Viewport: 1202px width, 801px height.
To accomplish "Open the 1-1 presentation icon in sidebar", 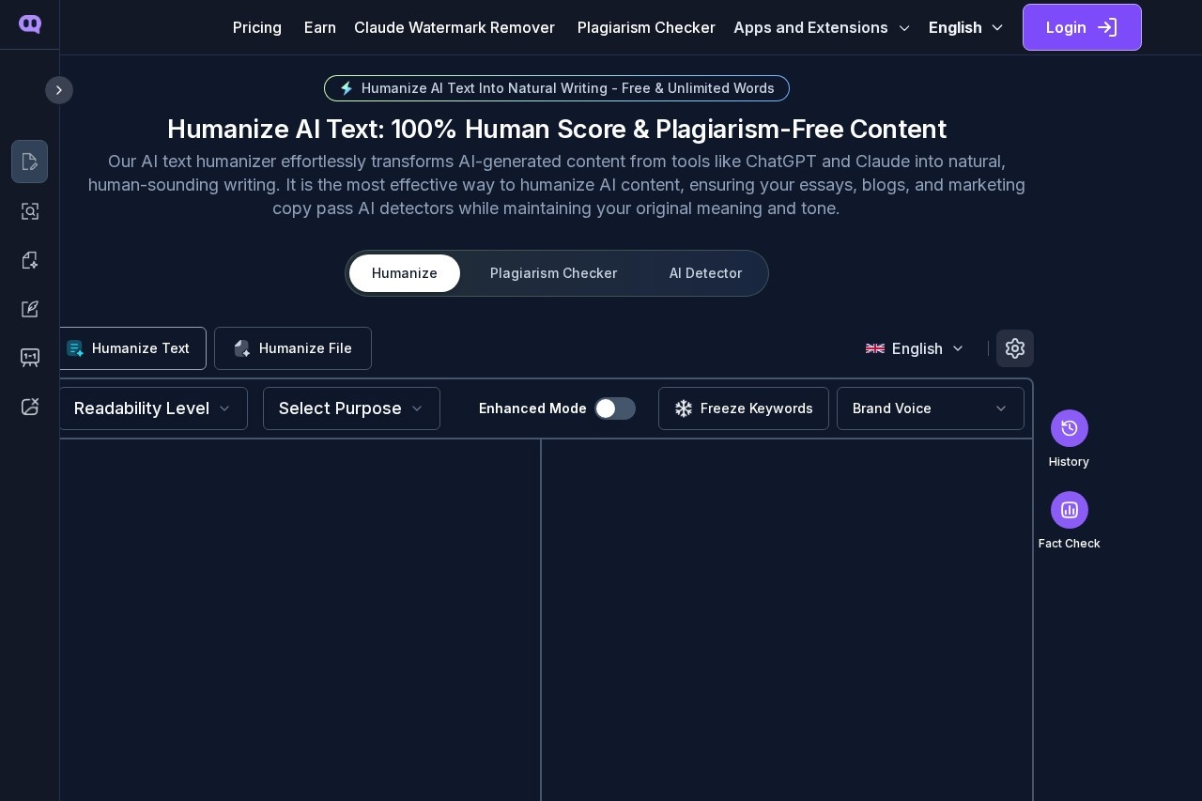I will [x=30, y=358].
